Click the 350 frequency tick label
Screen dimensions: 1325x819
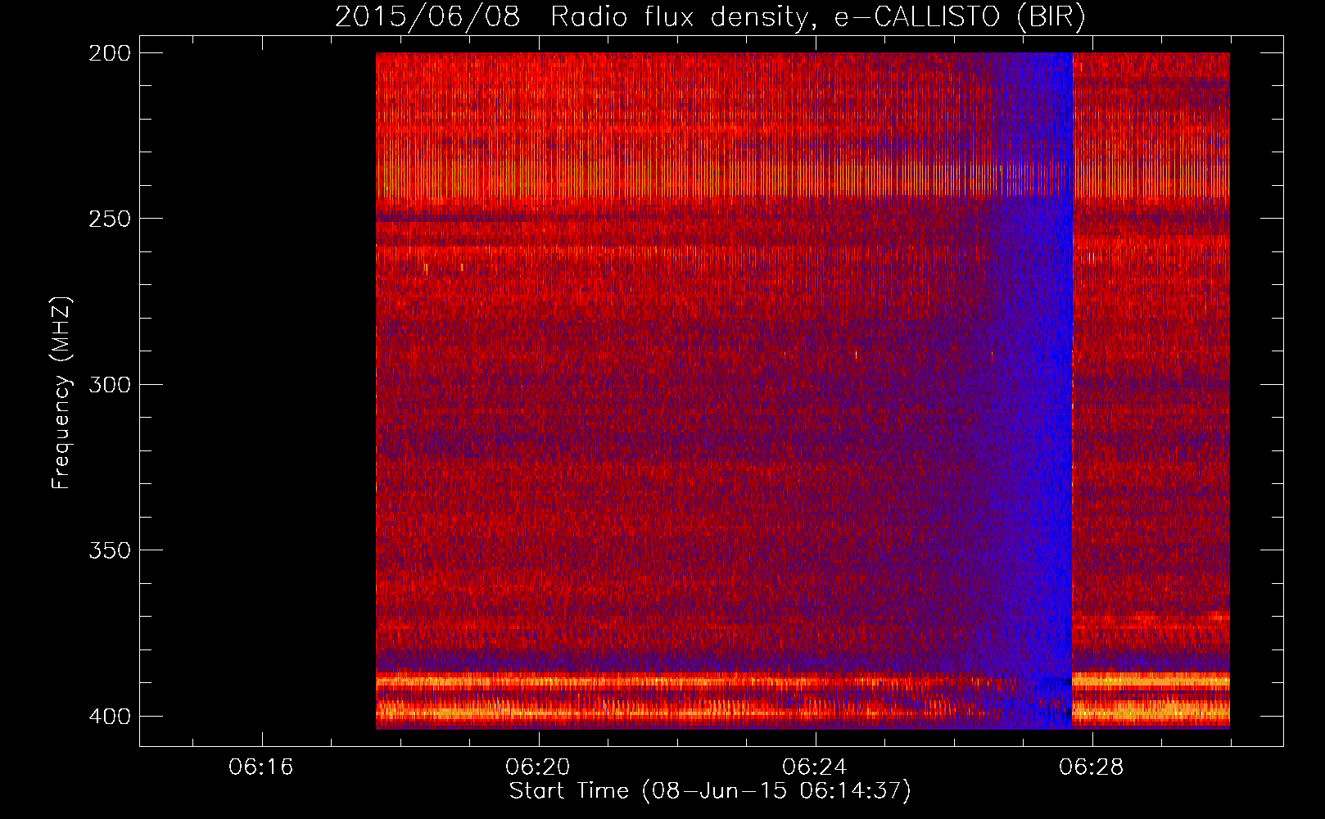click(x=109, y=550)
